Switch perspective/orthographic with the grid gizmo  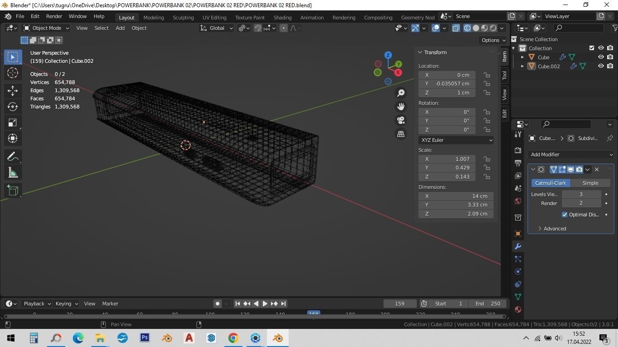[x=401, y=134]
